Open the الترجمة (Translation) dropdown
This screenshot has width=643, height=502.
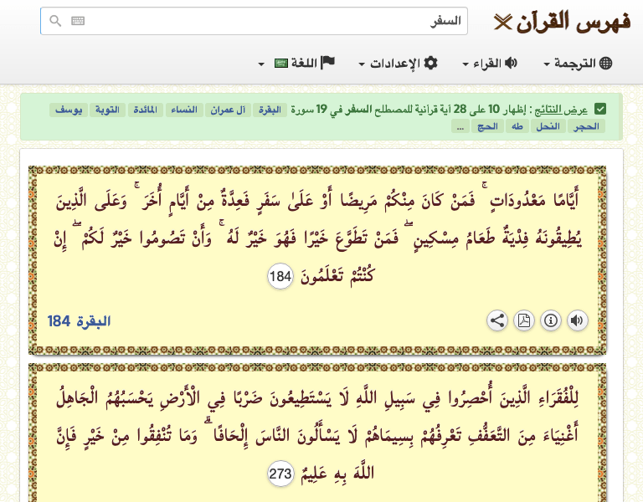click(578, 64)
